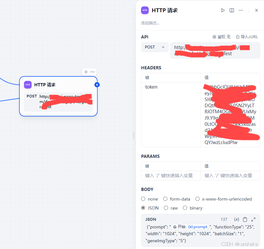Copy JSON body with clipboard icon
The width and height of the screenshot is (264, 249).
[245, 219]
